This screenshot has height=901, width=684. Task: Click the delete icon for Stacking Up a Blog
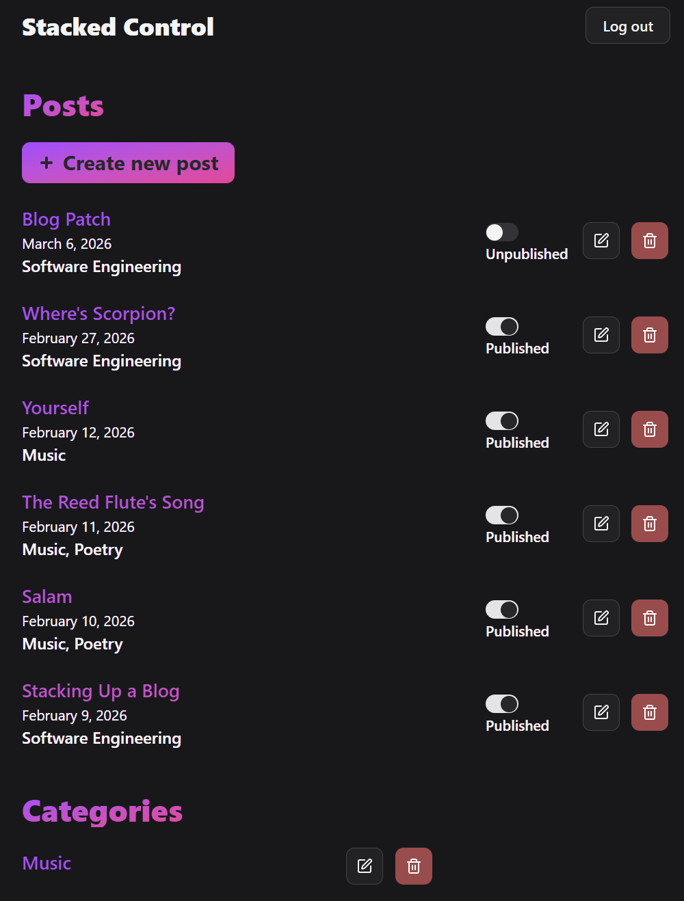click(x=649, y=712)
